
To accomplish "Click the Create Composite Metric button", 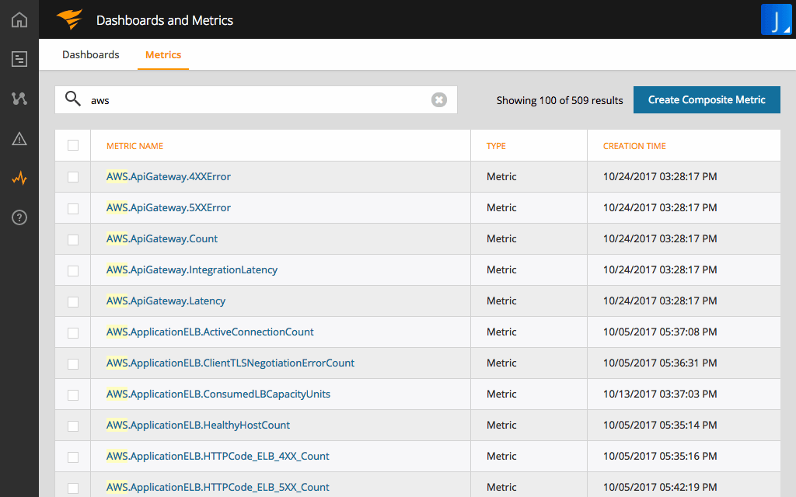I will point(706,99).
